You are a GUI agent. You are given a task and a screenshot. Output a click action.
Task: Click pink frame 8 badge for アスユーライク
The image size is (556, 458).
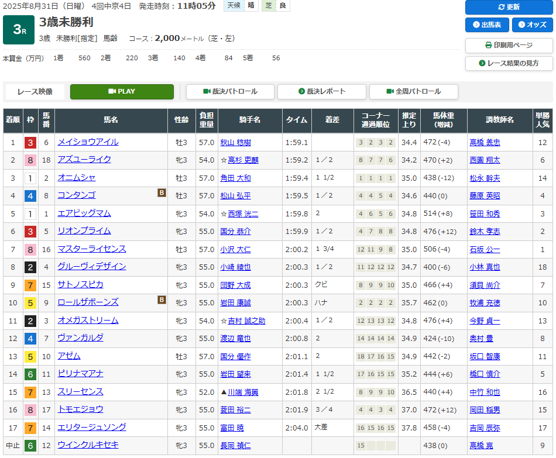click(x=30, y=160)
